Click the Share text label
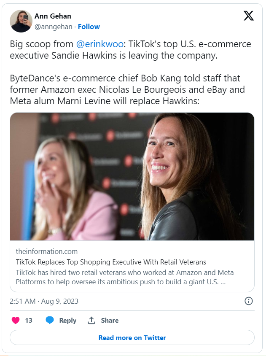The height and width of the screenshot is (356, 266). (110, 321)
